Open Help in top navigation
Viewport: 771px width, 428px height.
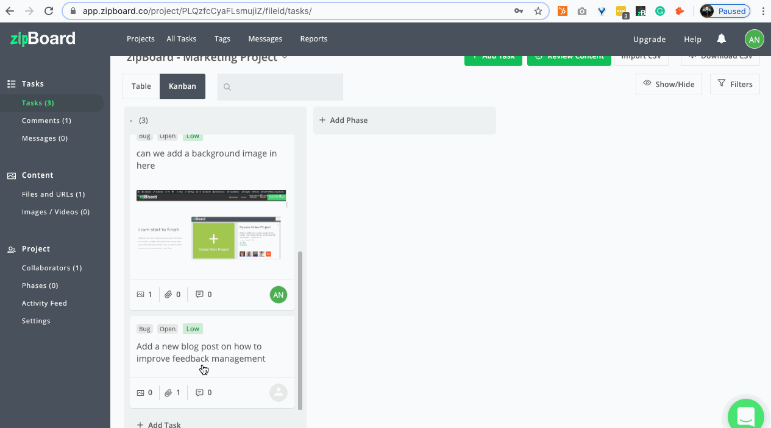(x=692, y=39)
